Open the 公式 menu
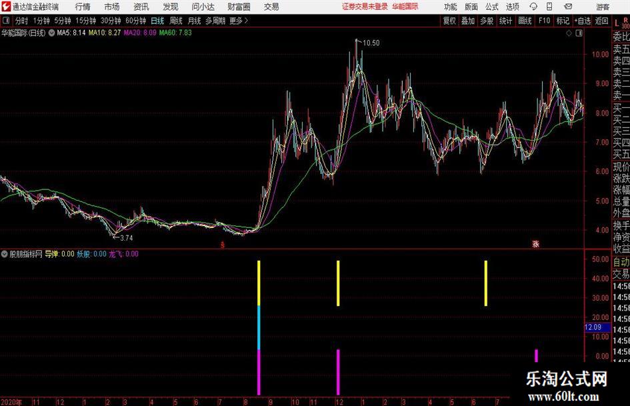Viewport: 630px width, 406px height. point(492,7)
